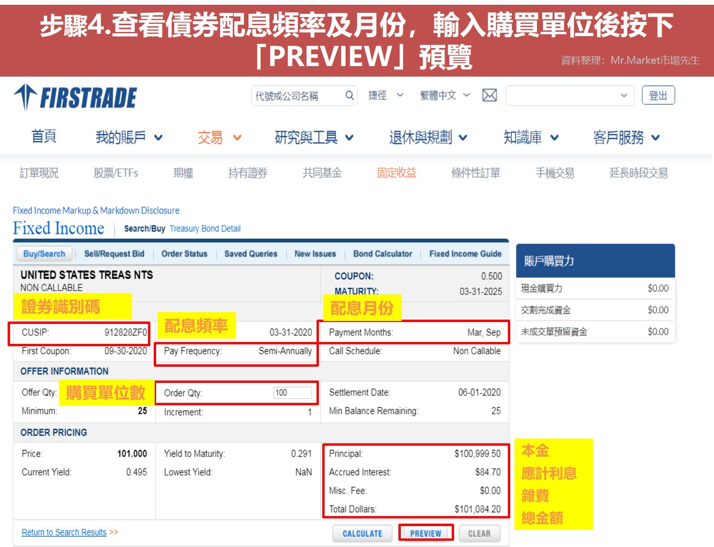Viewport: 714px width, 547px height.
Task: Click the 現金購買力 row
Action: click(x=595, y=288)
